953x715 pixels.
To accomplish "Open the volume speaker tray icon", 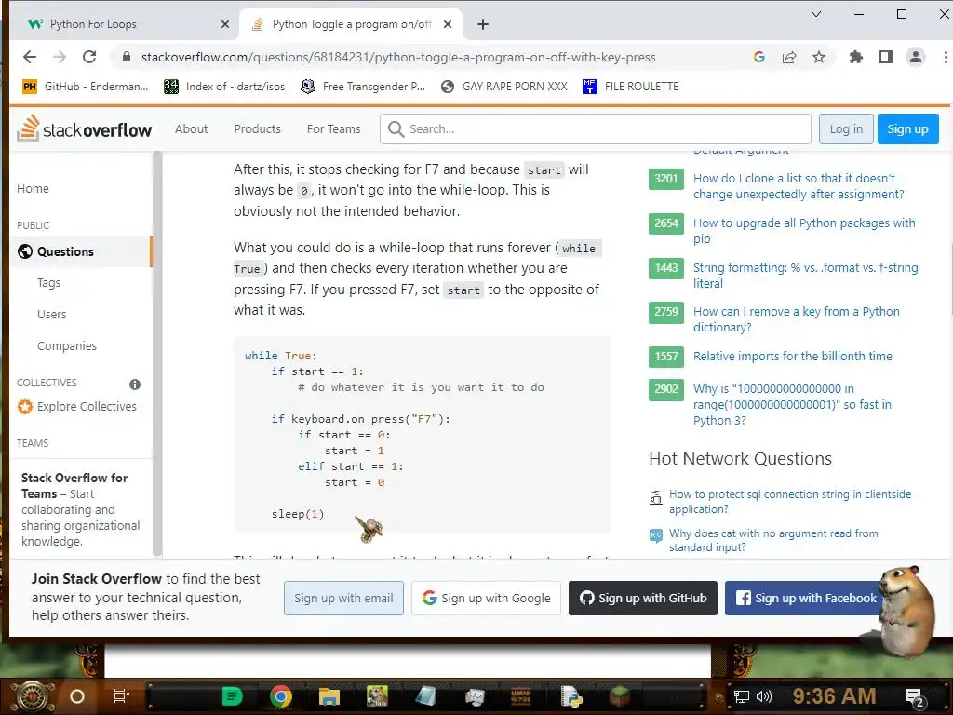I will [x=763, y=696].
